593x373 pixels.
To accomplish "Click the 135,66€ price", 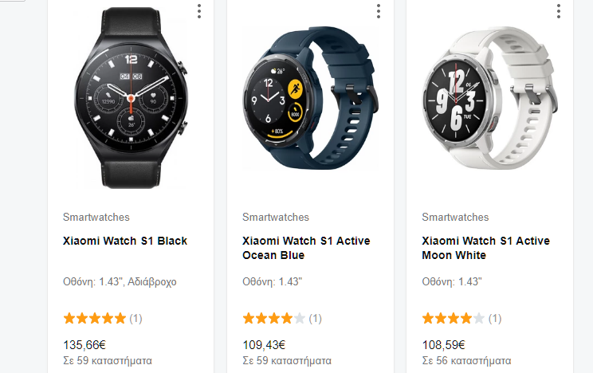I will [84, 345].
